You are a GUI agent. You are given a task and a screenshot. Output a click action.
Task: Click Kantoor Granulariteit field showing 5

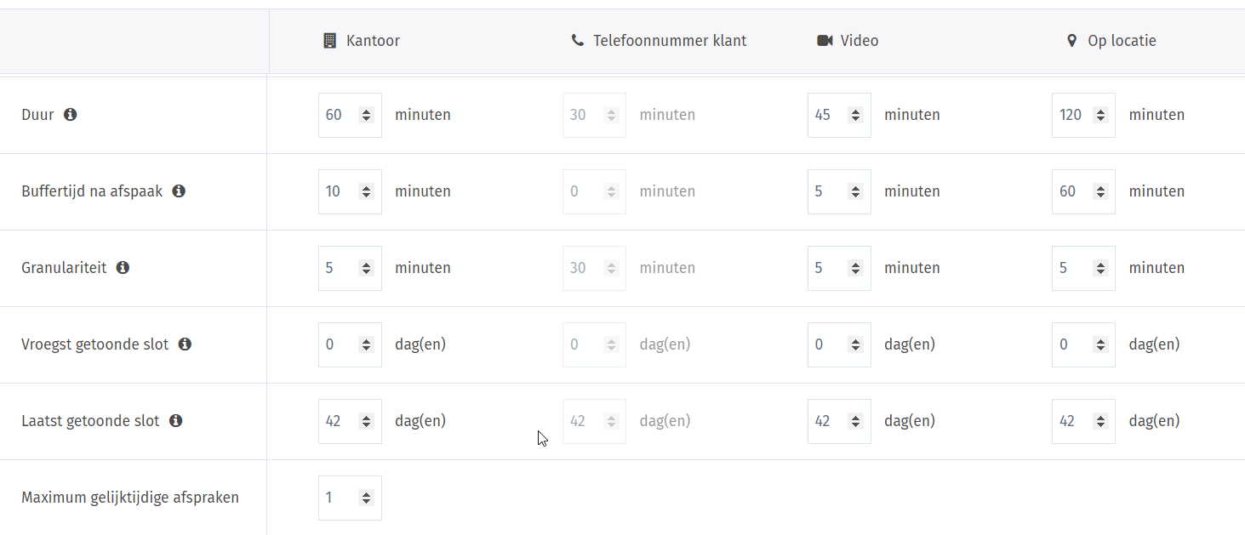click(350, 268)
